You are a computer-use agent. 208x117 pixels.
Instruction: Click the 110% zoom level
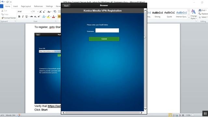[x=188, y=115]
